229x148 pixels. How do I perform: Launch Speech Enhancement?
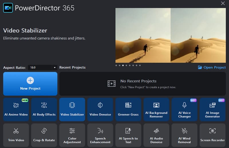100,135
